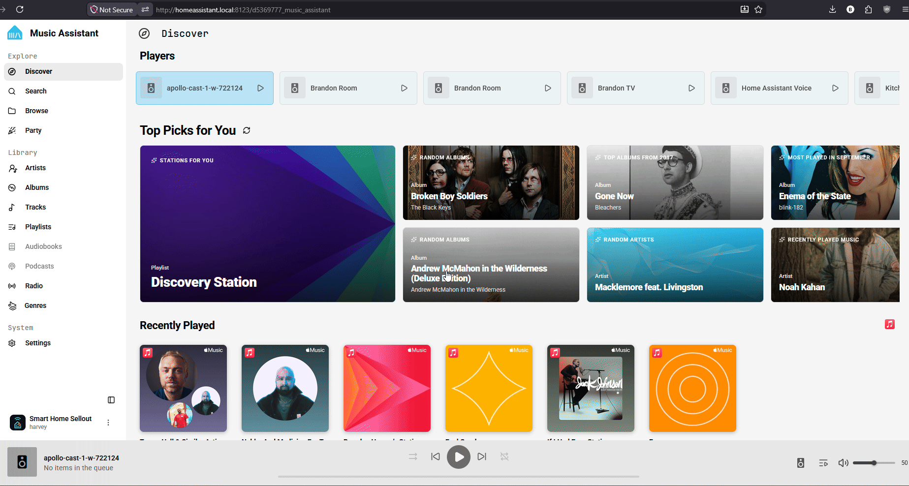The image size is (909, 486).
Task: Click the Settings gear icon
Action: (x=12, y=343)
